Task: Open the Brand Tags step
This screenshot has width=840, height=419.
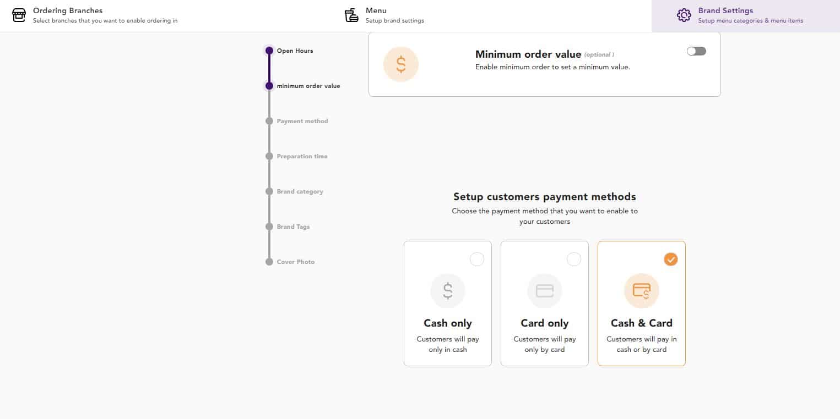Action: point(293,227)
